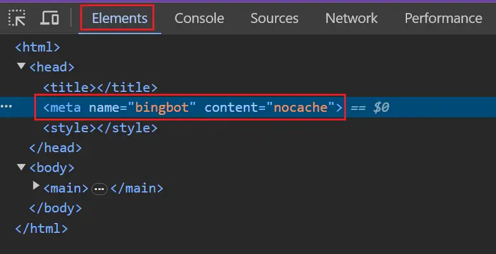This screenshot has width=496, height=254.
Task: Switch to the Network tab
Action: 351,18
